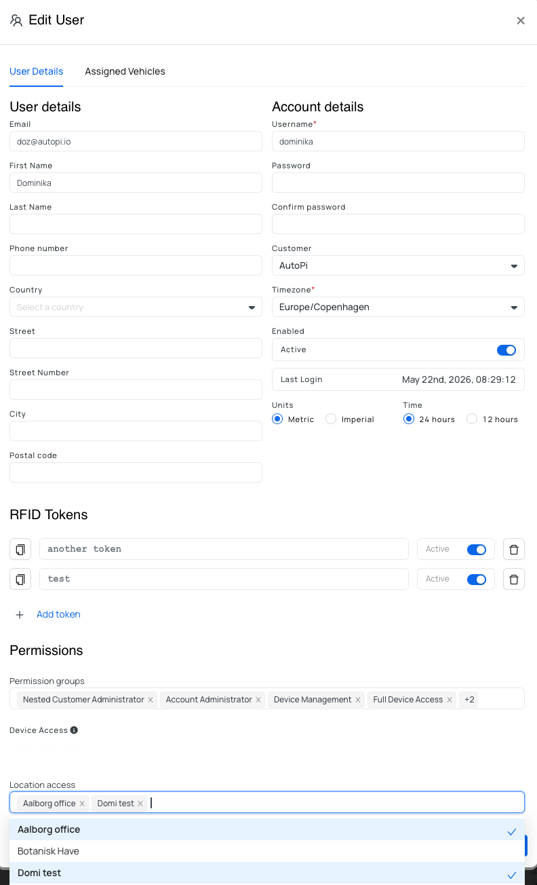
Task: Copy the 'test' RFID token
Action: (x=20, y=579)
